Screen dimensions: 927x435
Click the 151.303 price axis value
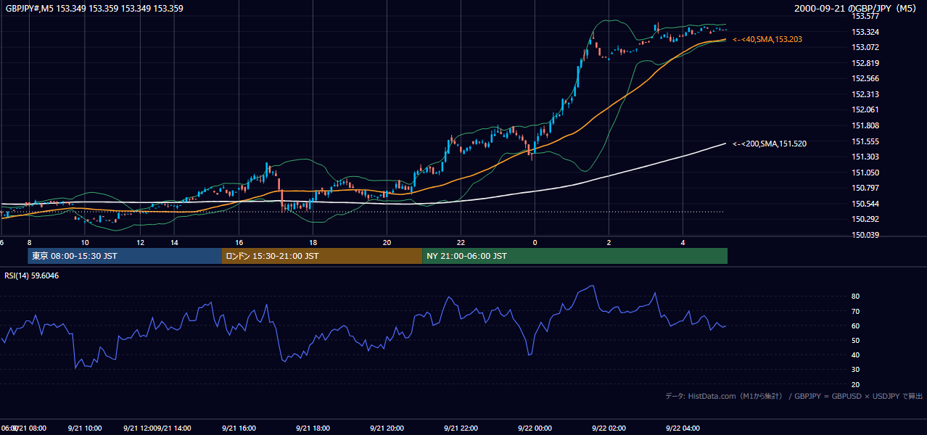[x=865, y=157]
